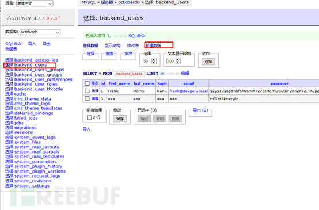Open the migrations table
The image size is (319, 210).
tap(25, 128)
